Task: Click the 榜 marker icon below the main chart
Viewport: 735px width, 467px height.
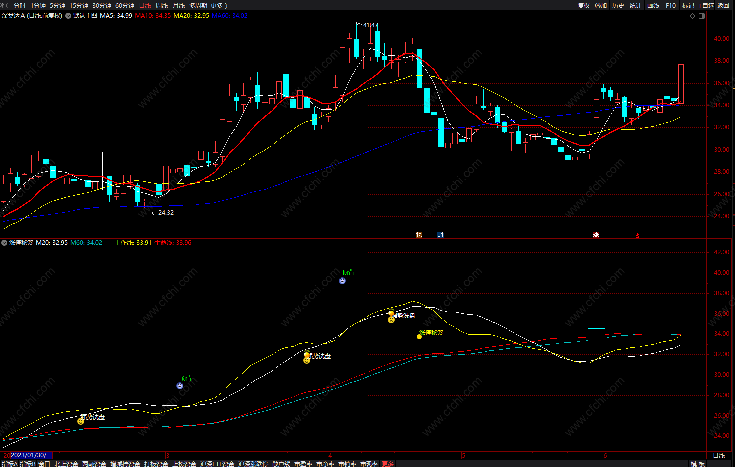Action: point(419,235)
